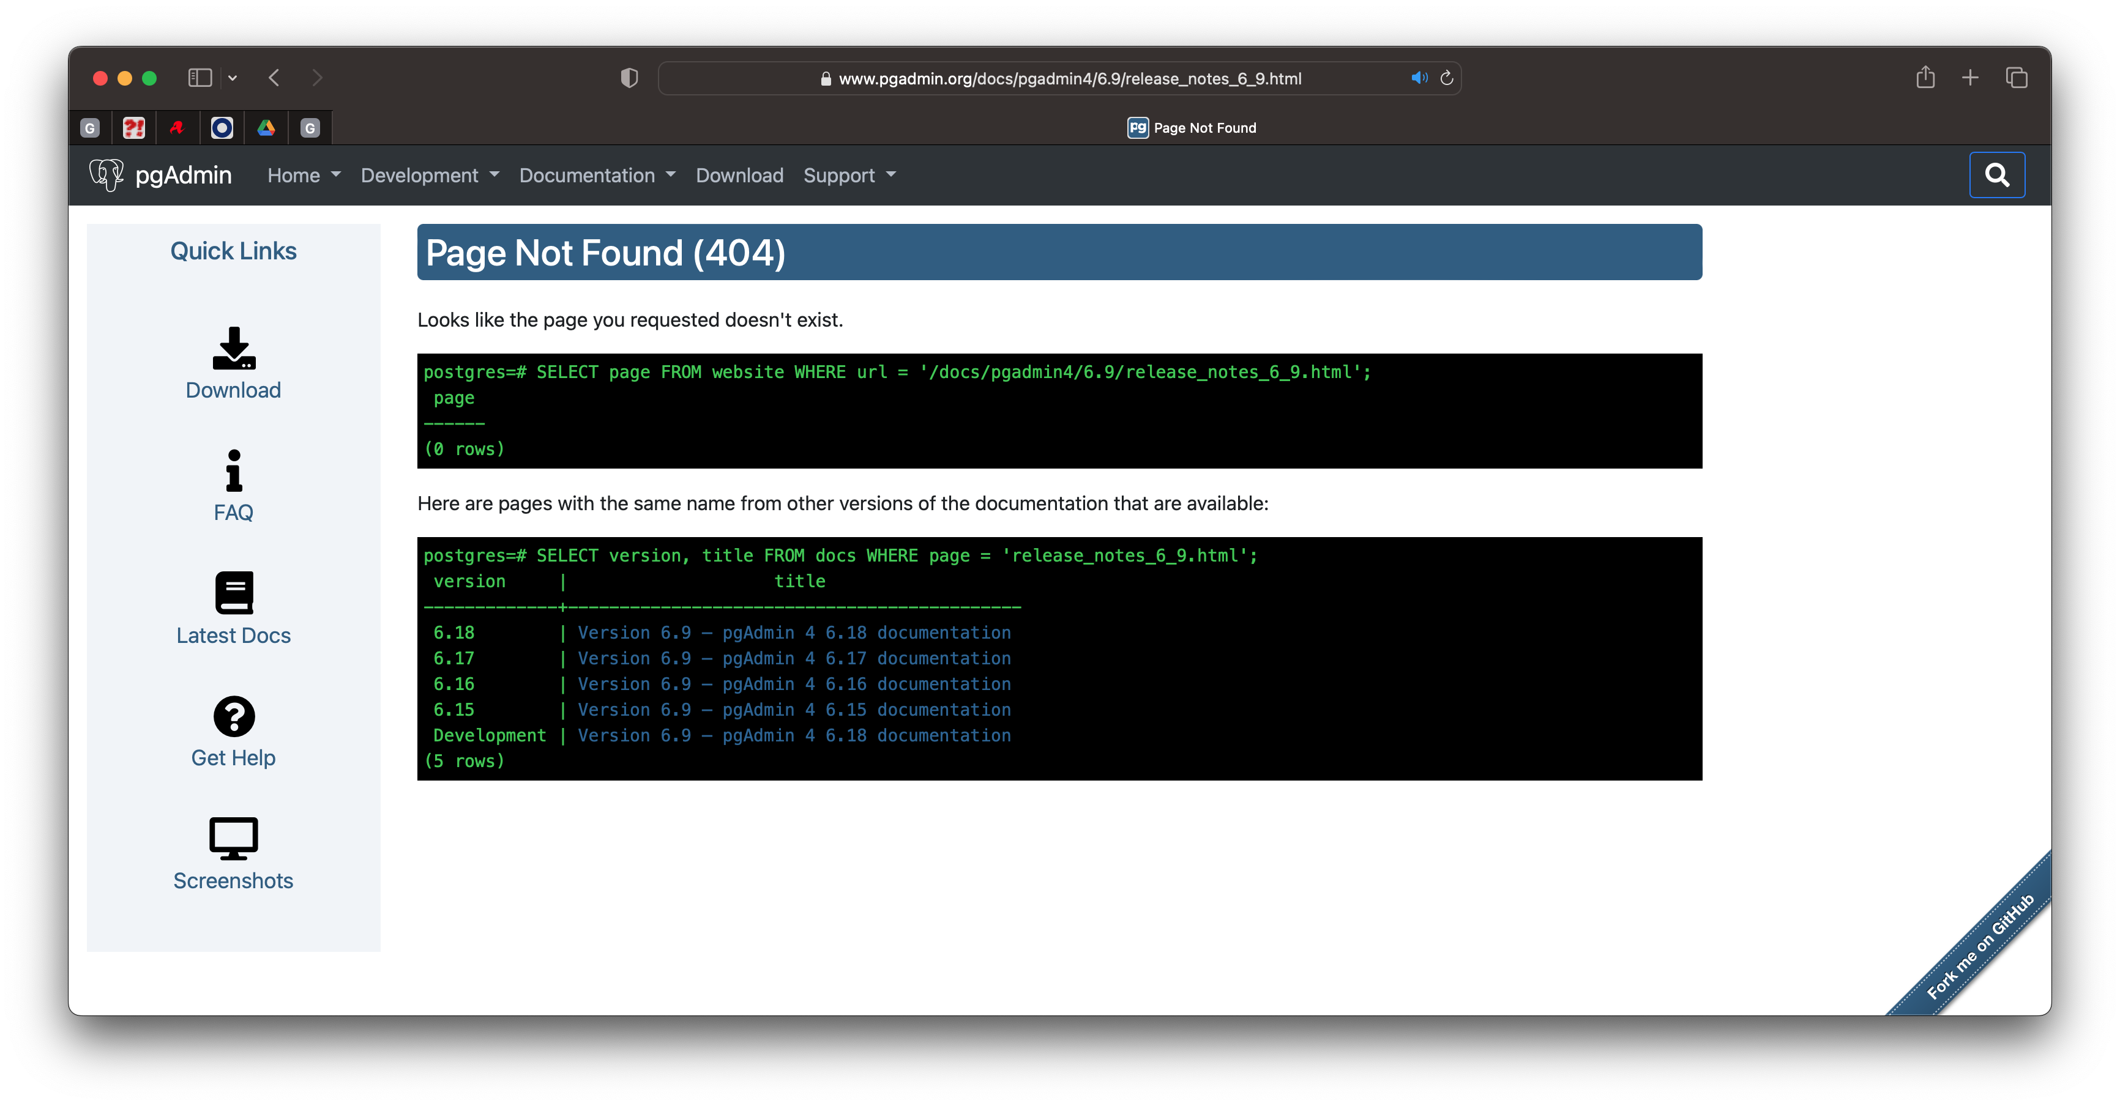Click the Get Help question mark icon
2120x1106 pixels.
click(x=233, y=717)
